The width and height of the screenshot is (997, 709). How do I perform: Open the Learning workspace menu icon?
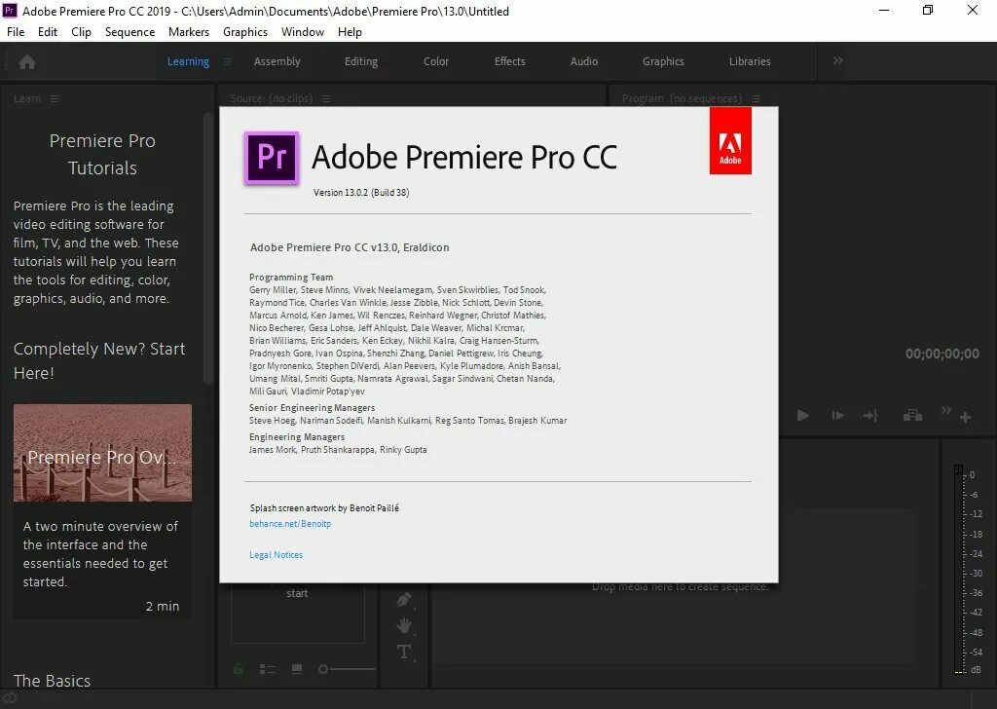coord(228,61)
